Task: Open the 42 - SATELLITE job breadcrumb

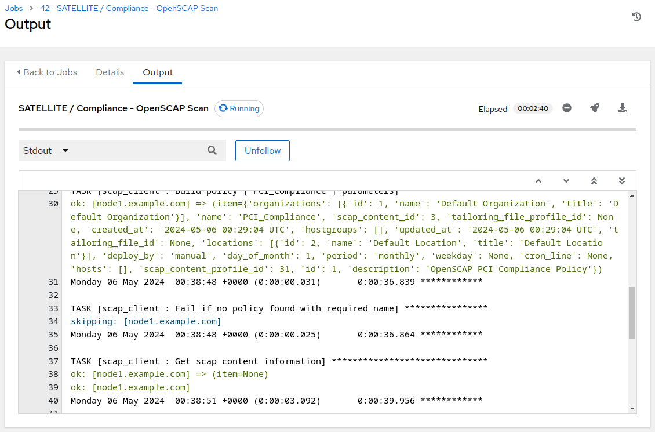Action: click(x=129, y=8)
